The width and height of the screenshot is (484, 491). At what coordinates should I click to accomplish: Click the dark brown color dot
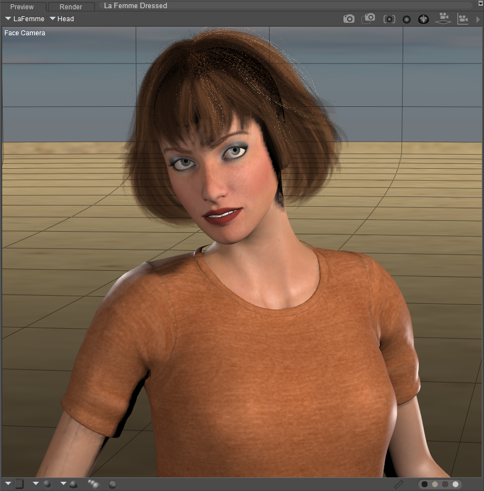pos(445,484)
